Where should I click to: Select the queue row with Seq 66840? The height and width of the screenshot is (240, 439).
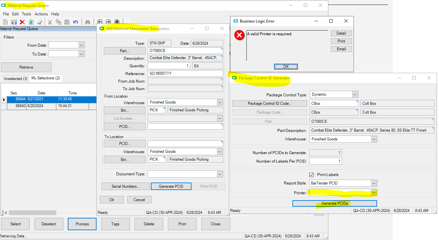pyautogui.click(x=49, y=106)
